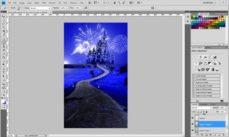Select the Lasso tool
This screenshot has width=229, height=137.
(4, 24)
